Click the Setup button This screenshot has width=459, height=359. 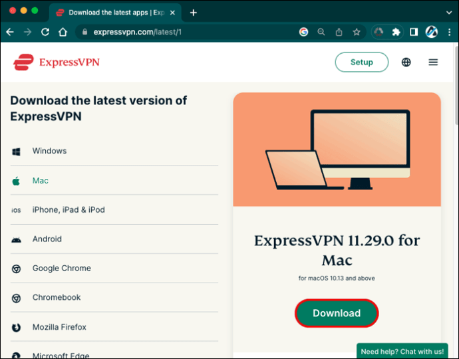click(362, 62)
